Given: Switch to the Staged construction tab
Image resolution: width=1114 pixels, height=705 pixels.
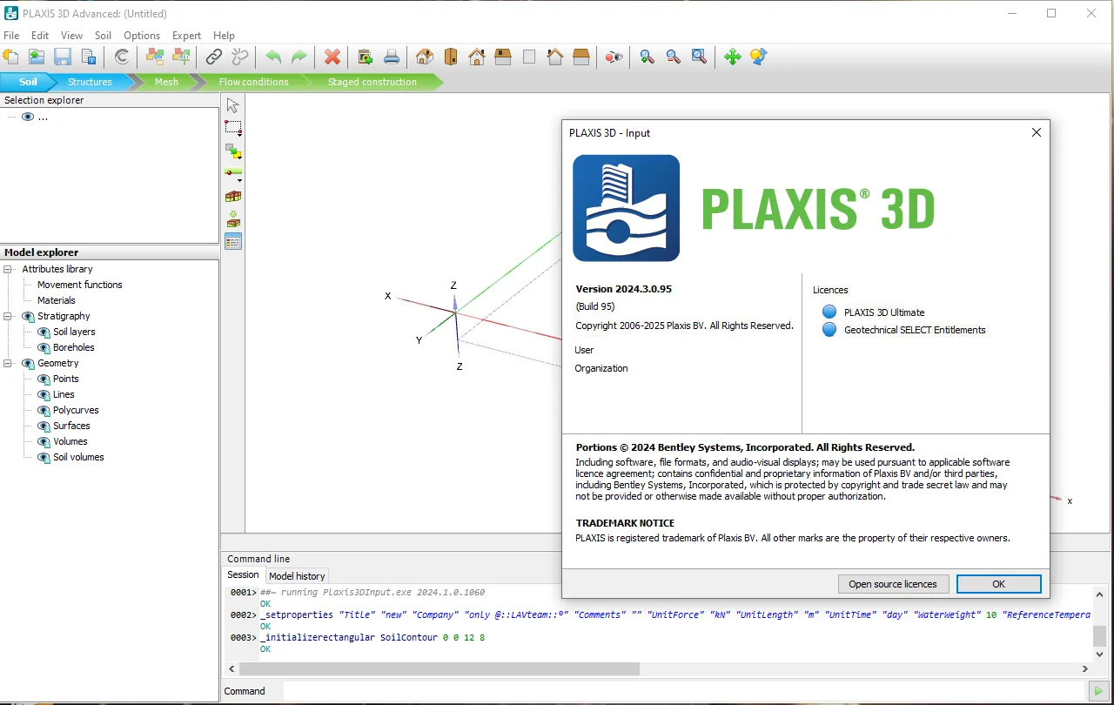Looking at the screenshot, I should [372, 82].
